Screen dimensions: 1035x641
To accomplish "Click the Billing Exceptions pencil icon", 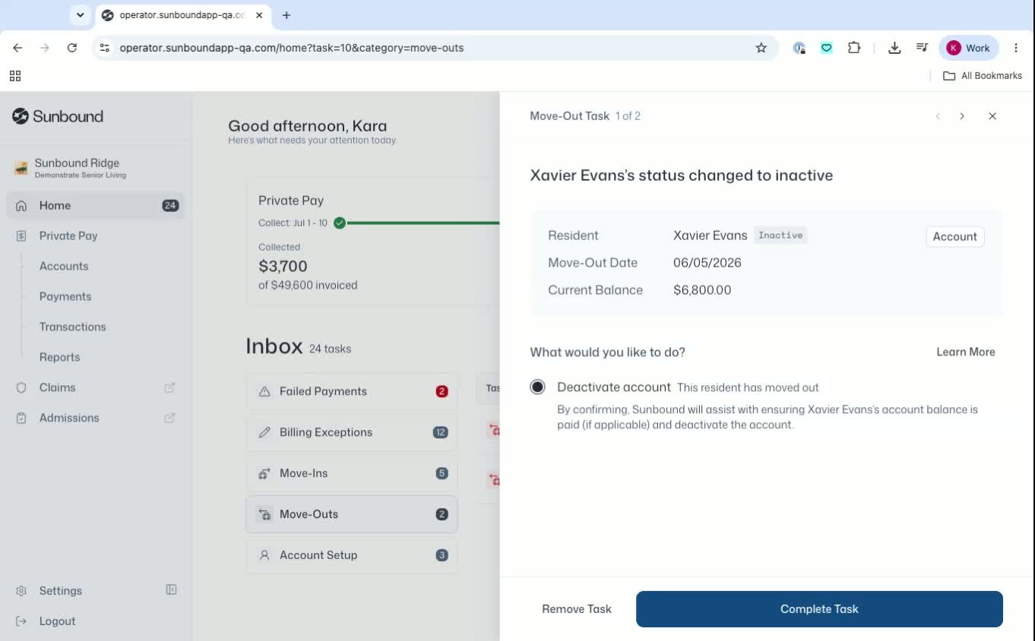I will 264,432.
